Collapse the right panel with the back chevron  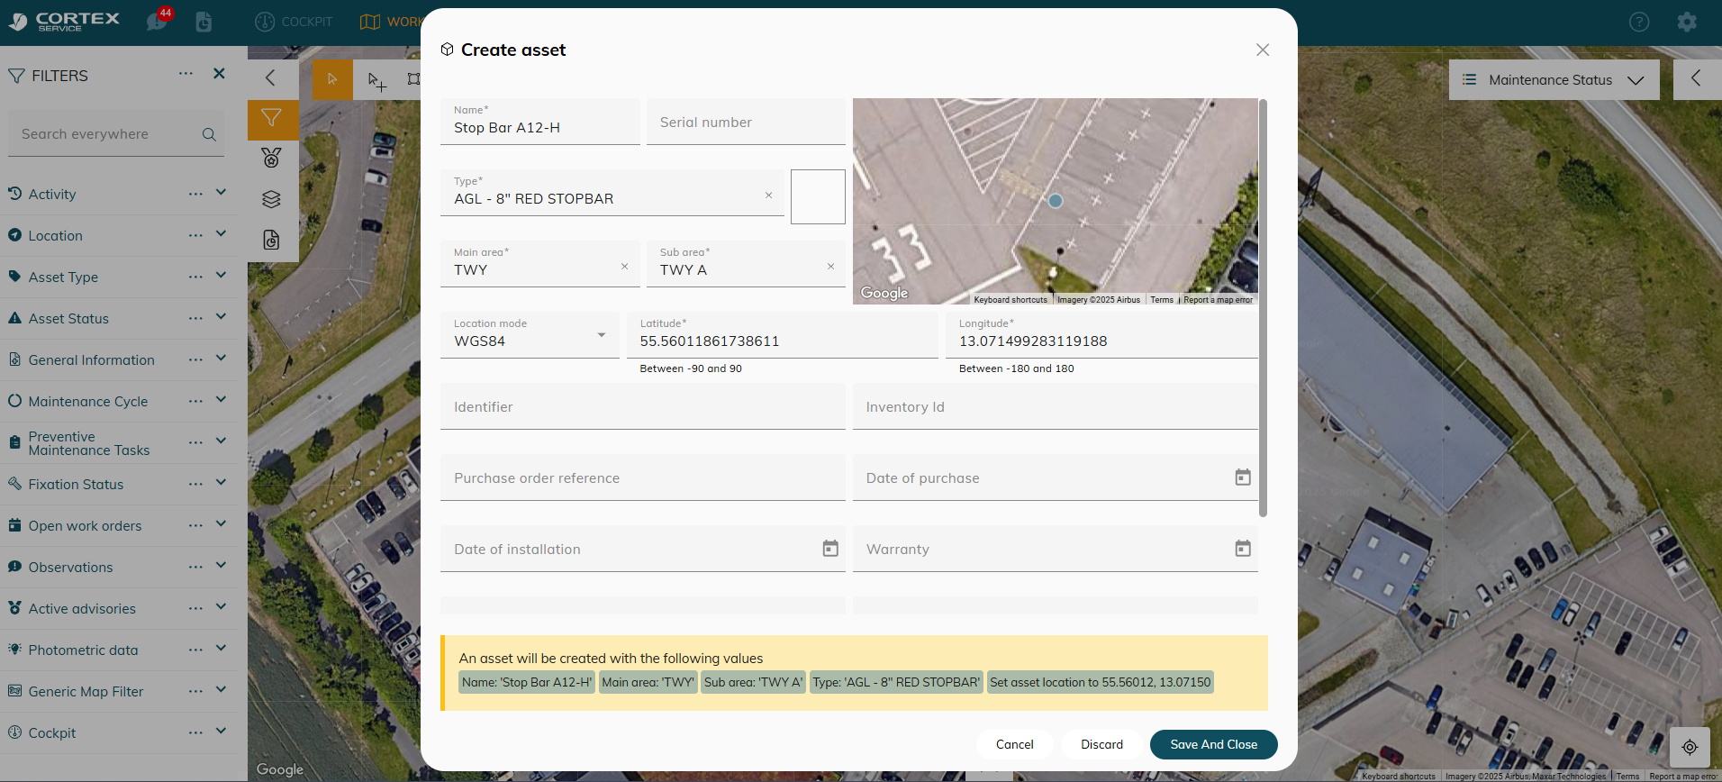(x=1697, y=79)
